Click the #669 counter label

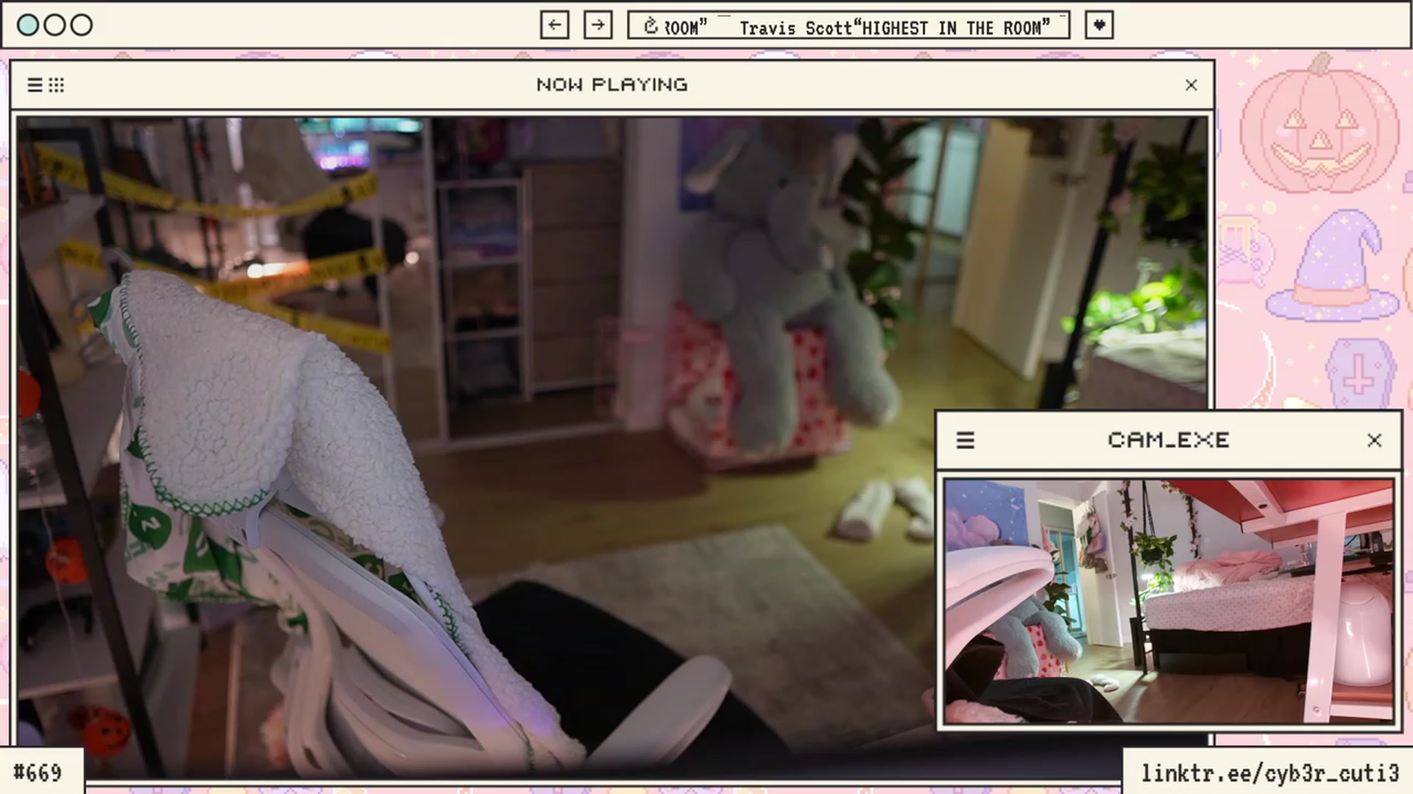point(38,773)
